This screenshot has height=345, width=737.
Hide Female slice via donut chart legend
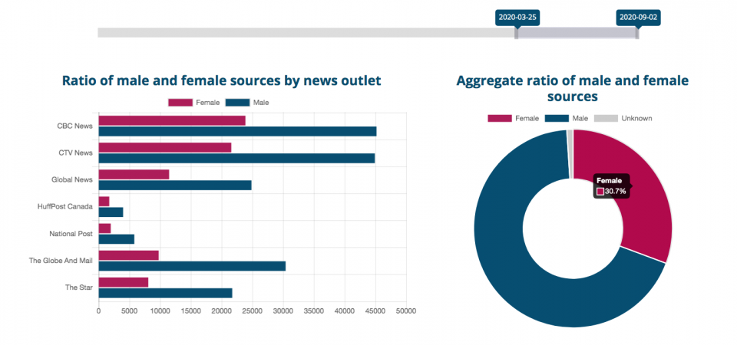pos(514,118)
